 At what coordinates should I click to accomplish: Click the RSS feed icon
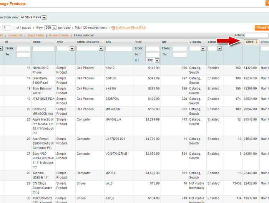tap(113, 28)
